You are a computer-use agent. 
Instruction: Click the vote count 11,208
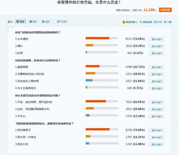point(149,10)
